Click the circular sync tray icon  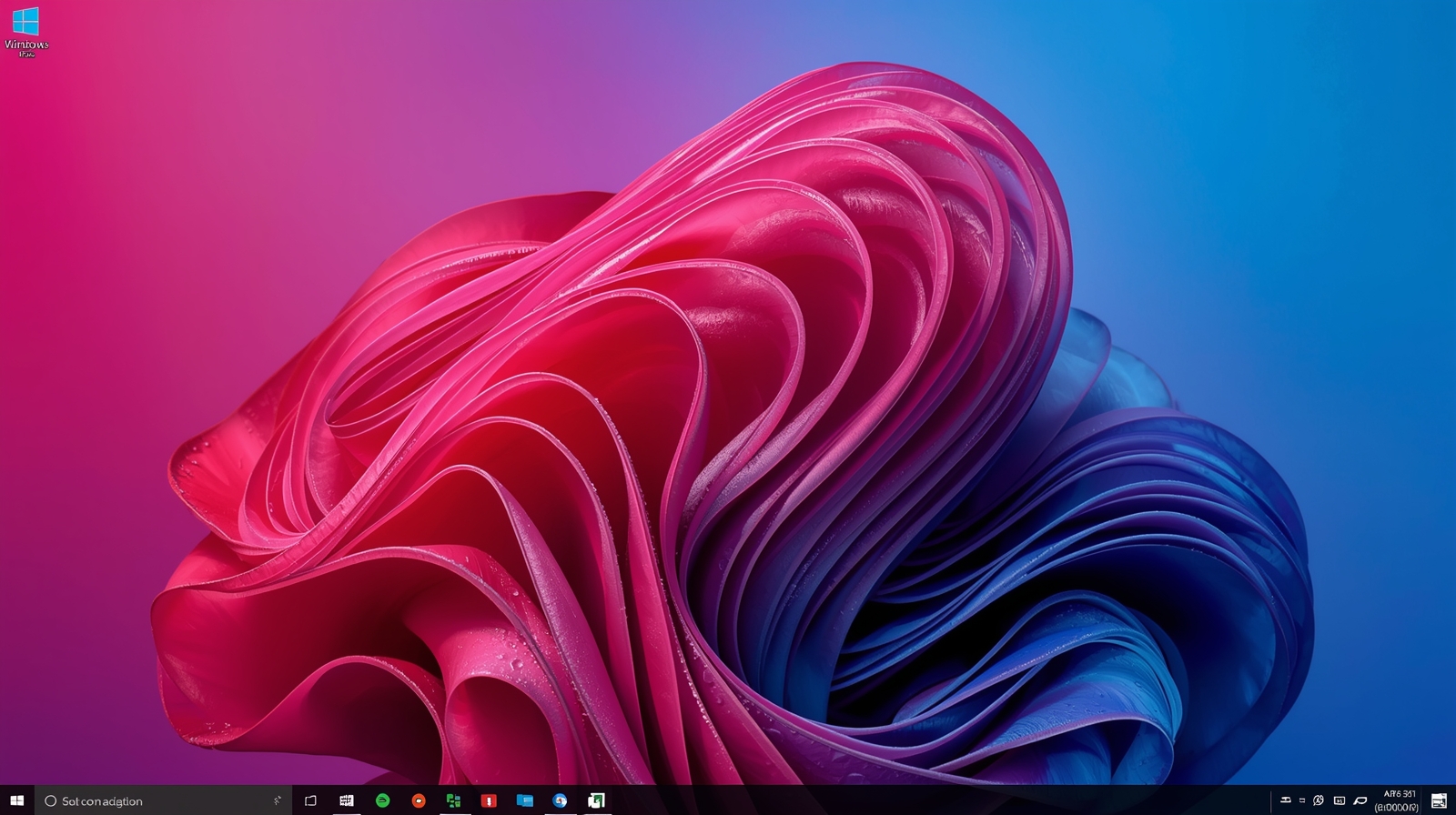[x=1319, y=800]
